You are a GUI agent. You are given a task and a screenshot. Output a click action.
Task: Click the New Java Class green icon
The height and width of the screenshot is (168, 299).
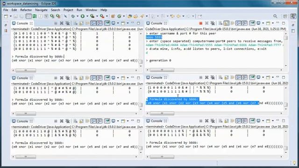pos(120,16)
